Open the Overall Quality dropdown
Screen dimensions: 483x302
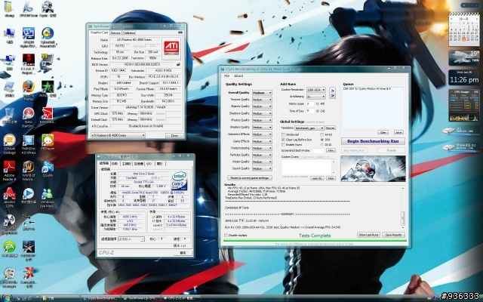(262, 92)
